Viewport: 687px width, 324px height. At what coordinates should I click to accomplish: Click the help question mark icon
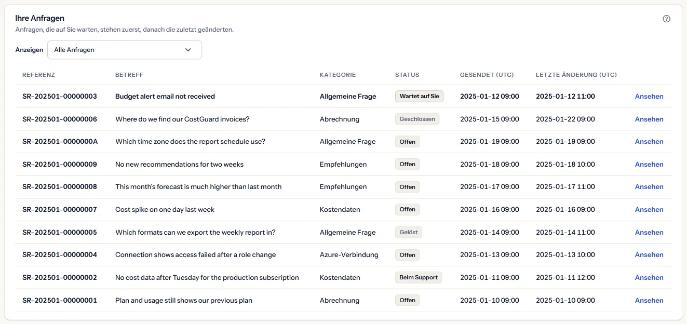pos(667,19)
